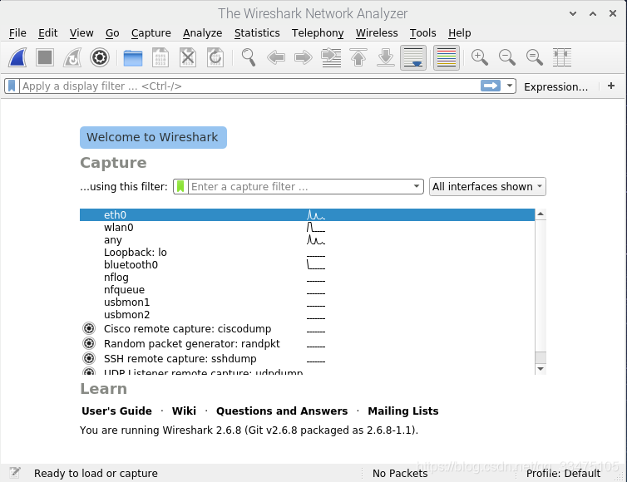Viewport: 627px width, 482px height.
Task: Click the stop capture square icon
Action: tap(45, 57)
